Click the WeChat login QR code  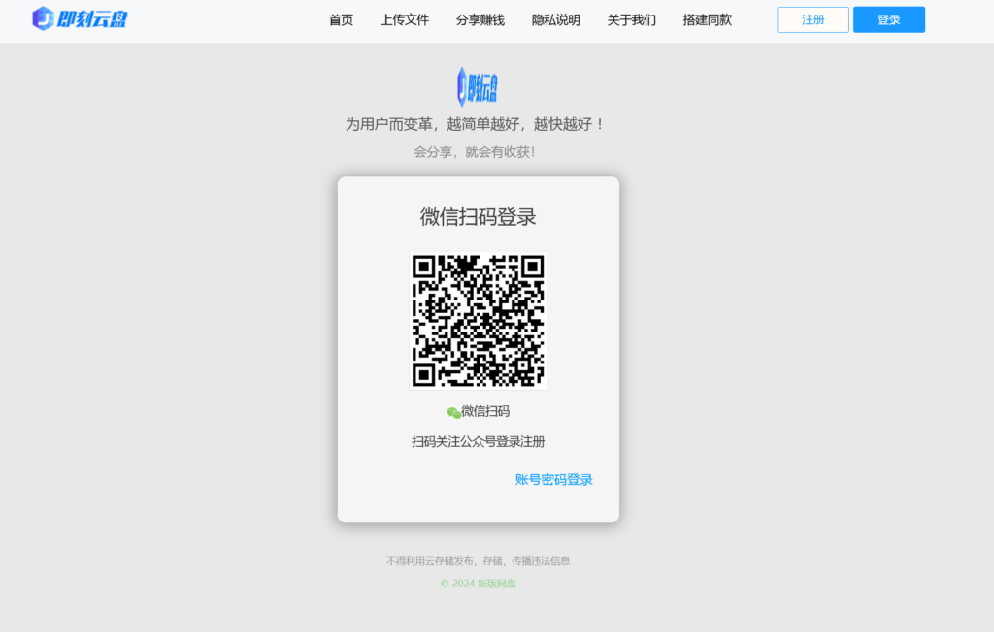(x=478, y=321)
